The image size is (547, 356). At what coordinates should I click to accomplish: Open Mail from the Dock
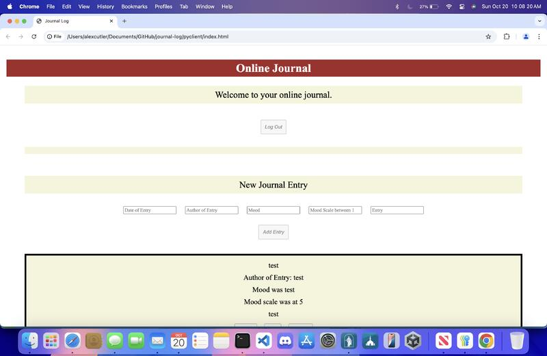click(157, 341)
